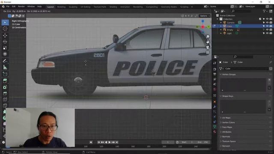Switch to the UV Editing workspace tab
Viewport: 274px width, 154px height.
85,7
